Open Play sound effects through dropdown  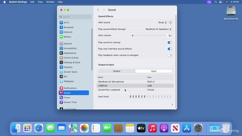[158, 29]
